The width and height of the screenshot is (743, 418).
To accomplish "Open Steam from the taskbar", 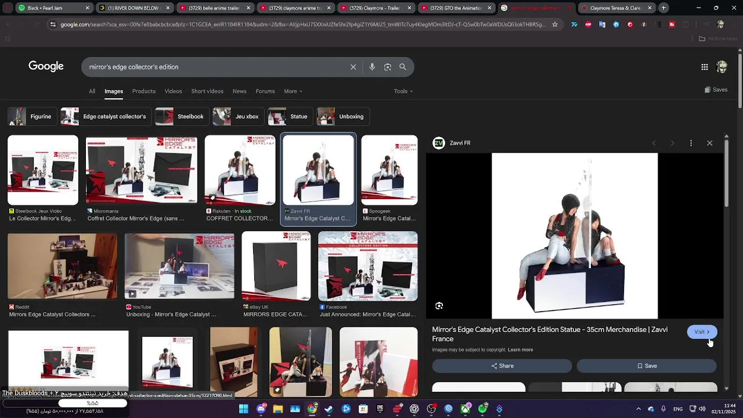I will pyautogui.click(x=329, y=409).
